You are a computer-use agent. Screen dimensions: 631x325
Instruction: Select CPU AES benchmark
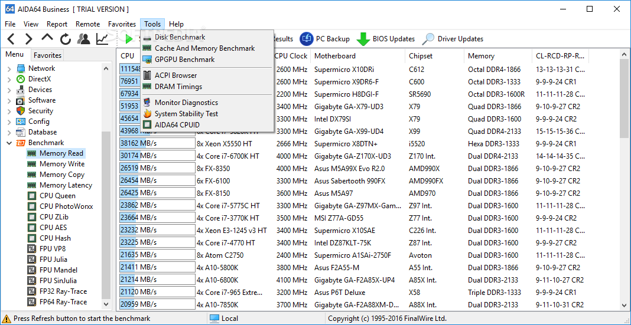pyautogui.click(x=53, y=227)
